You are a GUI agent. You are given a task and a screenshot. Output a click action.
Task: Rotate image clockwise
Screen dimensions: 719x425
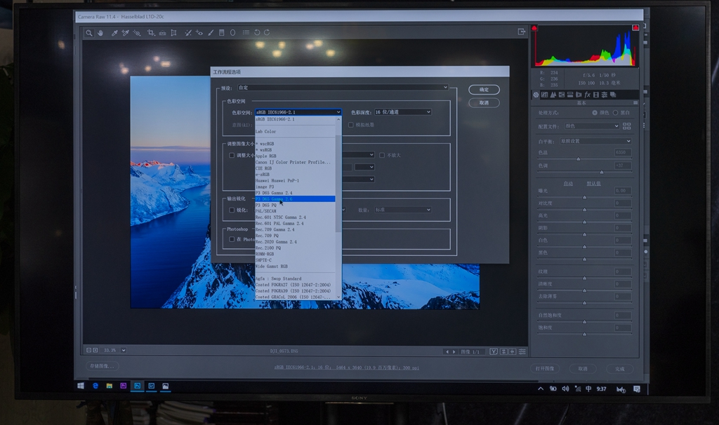click(x=267, y=32)
